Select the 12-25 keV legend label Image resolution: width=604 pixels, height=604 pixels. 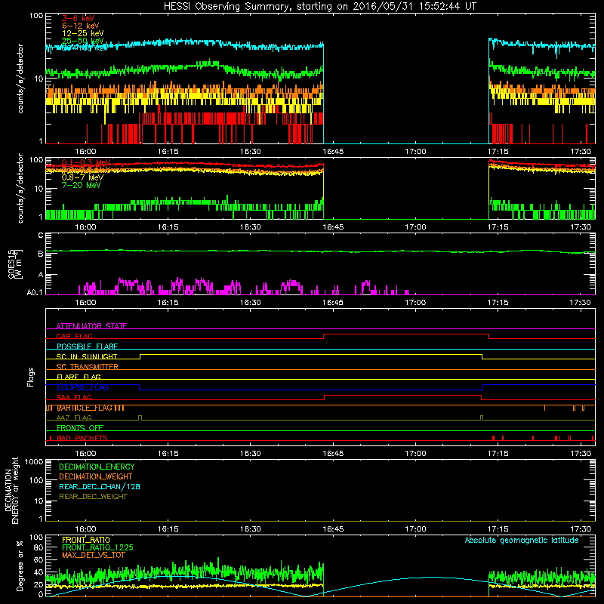point(83,33)
